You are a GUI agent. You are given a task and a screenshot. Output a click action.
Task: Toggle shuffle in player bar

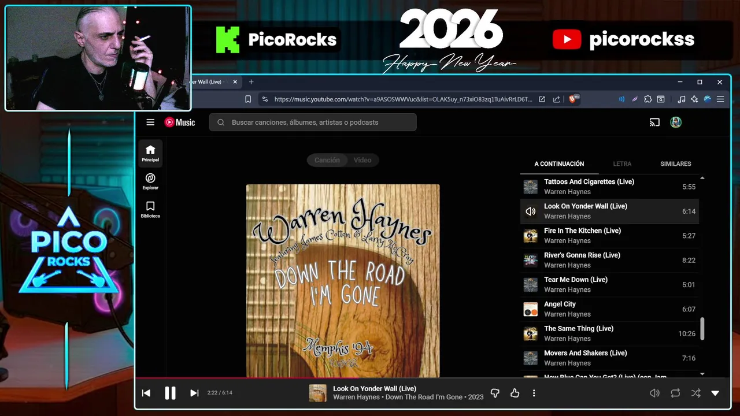[696, 393]
